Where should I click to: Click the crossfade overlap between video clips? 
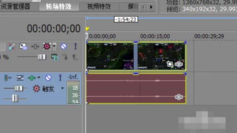pos(136,56)
